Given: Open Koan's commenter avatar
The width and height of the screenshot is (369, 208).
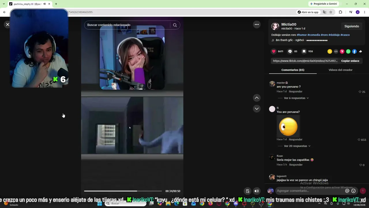Looking at the screenshot, I should pos(272,157).
